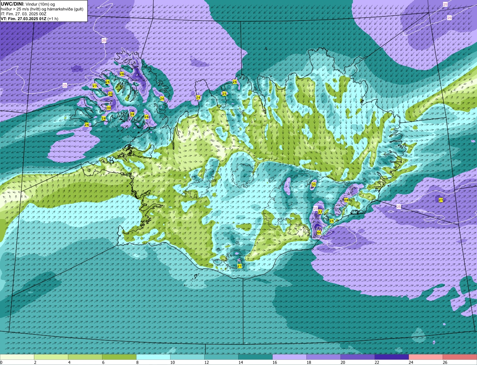Click the yellow gust label 44
The width and height of the screenshot is (477, 365).
click(x=319, y=233)
